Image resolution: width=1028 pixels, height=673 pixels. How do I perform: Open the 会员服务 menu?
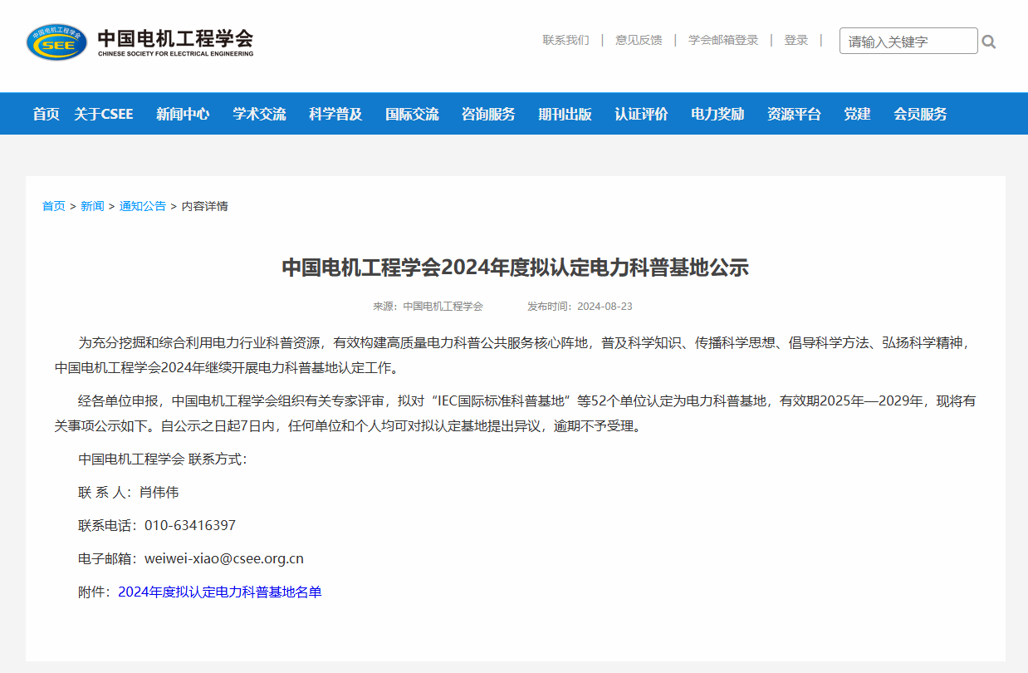tap(920, 114)
